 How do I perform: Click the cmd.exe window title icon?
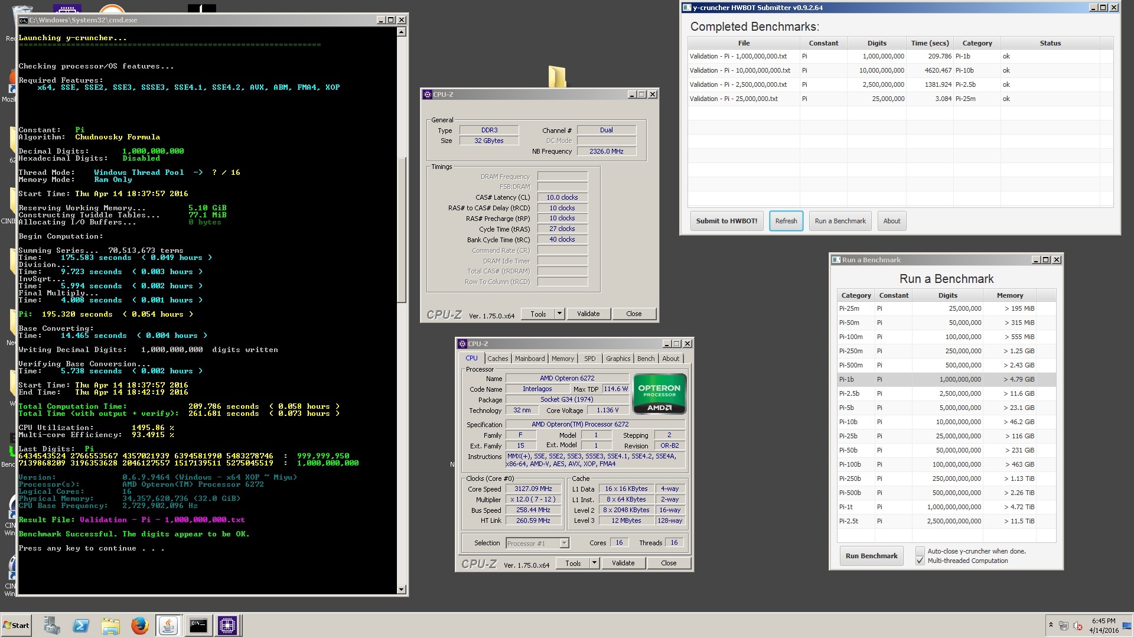[23, 20]
